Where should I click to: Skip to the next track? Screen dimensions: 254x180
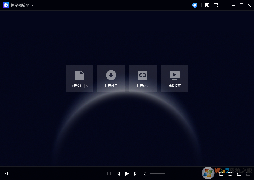coord(136,174)
